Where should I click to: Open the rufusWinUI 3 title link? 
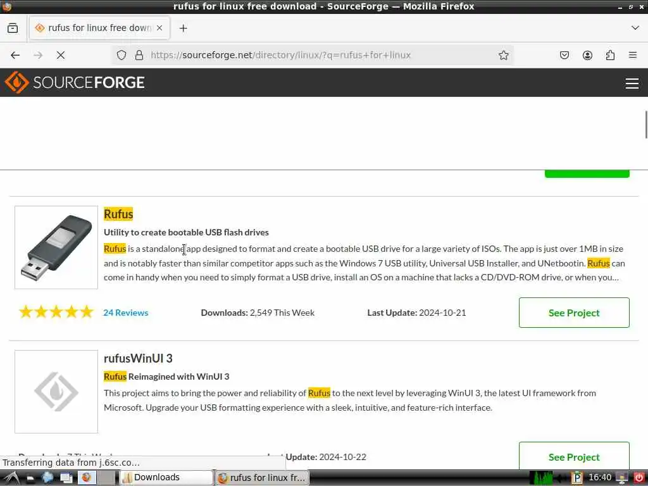point(138,358)
